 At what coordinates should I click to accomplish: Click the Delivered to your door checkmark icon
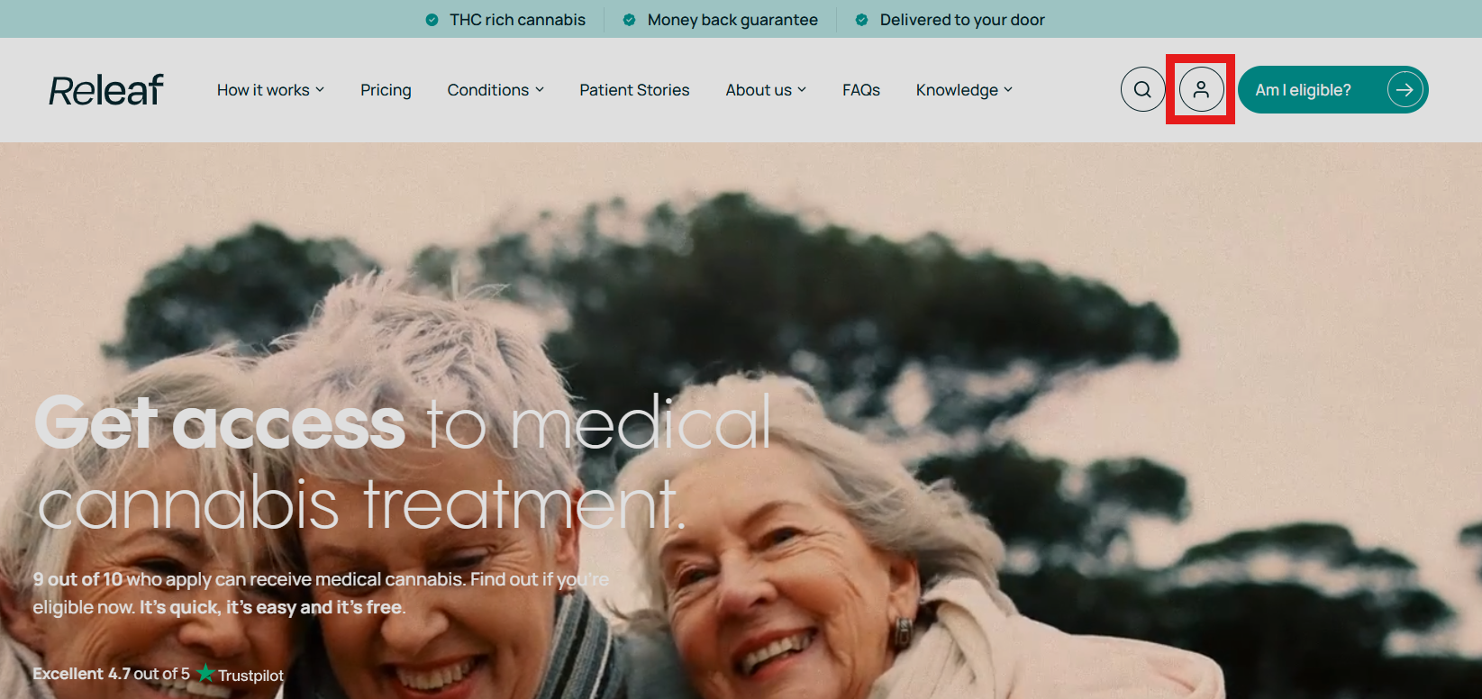862,20
